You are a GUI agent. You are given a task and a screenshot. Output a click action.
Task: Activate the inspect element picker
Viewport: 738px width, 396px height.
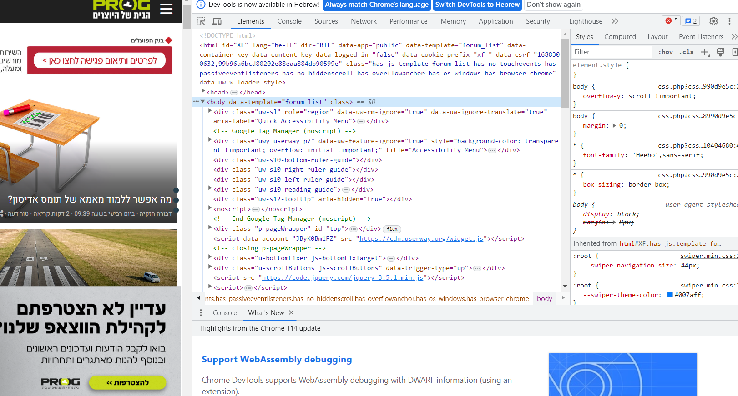click(x=201, y=21)
